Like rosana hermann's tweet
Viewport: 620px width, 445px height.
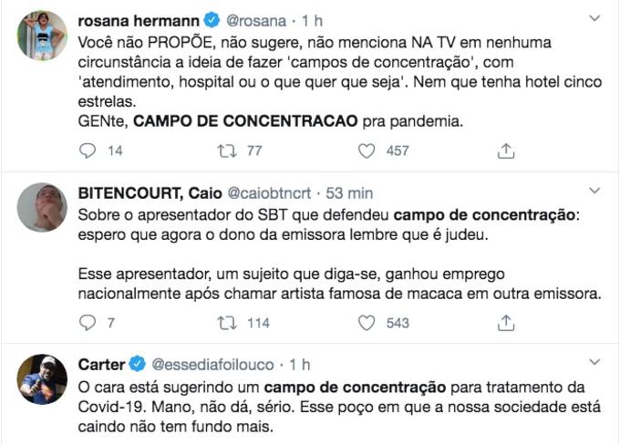pos(367,151)
